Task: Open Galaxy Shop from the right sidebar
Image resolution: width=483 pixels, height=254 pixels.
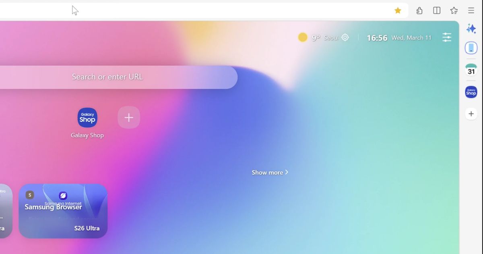Action: [471, 92]
